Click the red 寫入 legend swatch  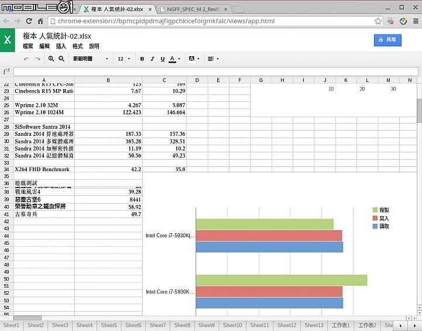click(x=375, y=218)
